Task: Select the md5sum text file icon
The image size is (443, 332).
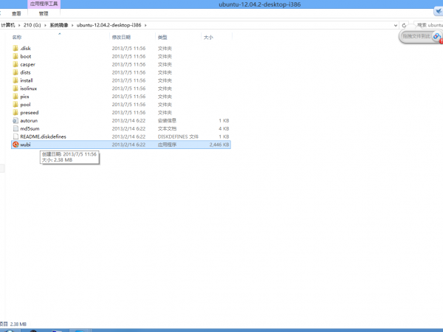Action: coord(16,128)
